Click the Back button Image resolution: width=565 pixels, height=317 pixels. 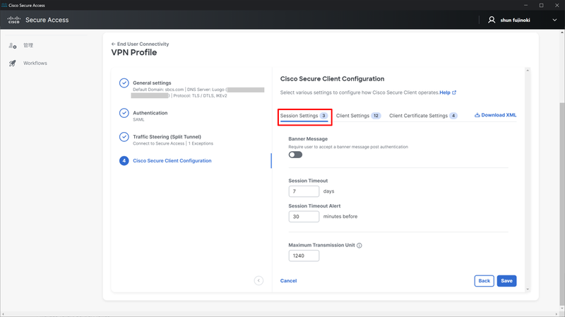[484, 281]
